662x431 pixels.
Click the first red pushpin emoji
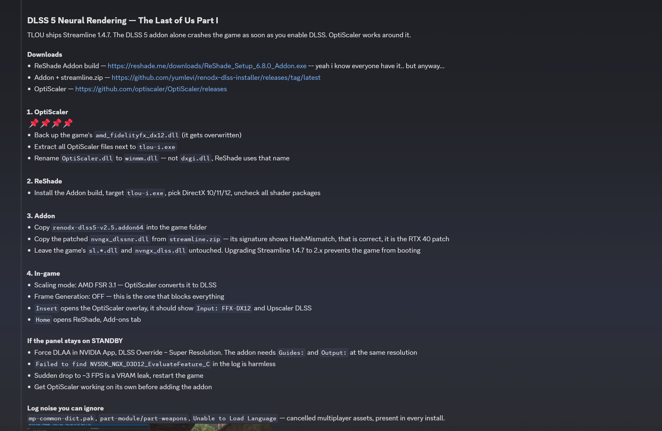[34, 123]
